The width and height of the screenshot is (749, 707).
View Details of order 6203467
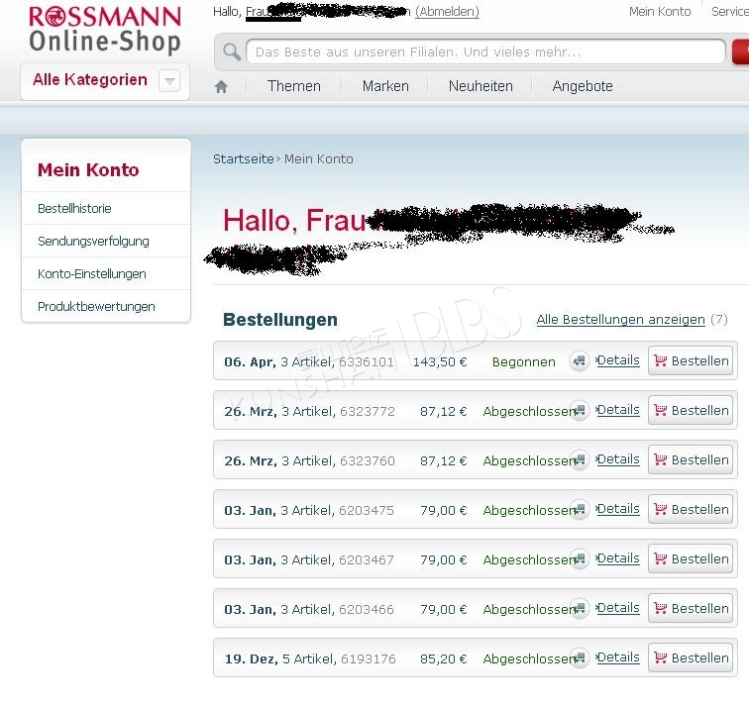click(x=618, y=558)
